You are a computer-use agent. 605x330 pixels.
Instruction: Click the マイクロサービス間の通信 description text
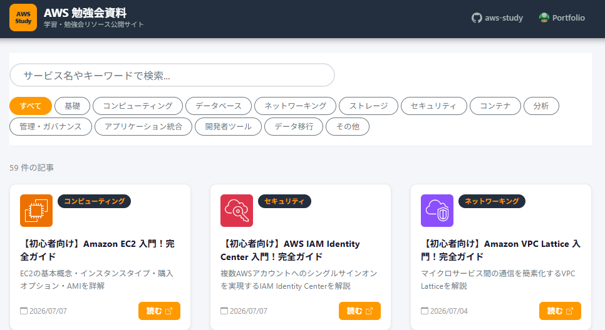click(498, 279)
